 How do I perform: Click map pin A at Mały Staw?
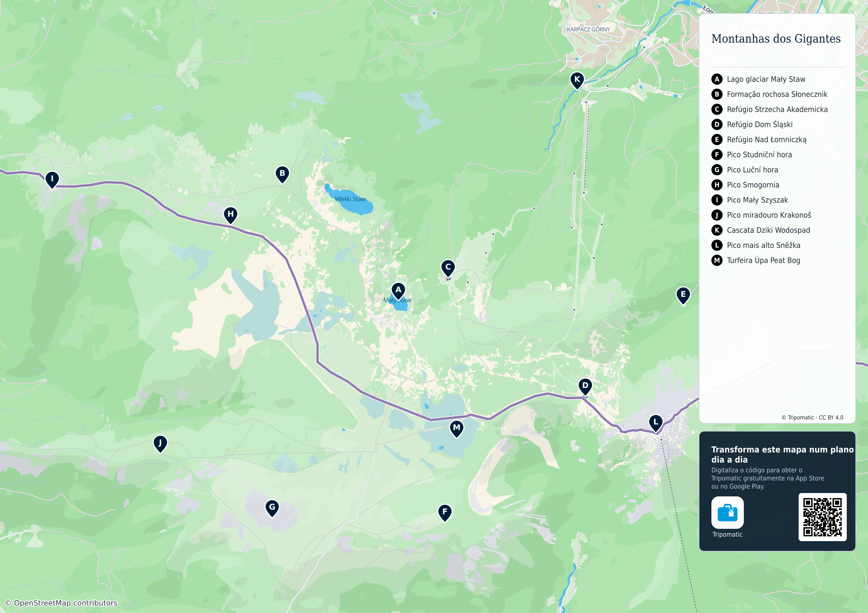pos(398,291)
